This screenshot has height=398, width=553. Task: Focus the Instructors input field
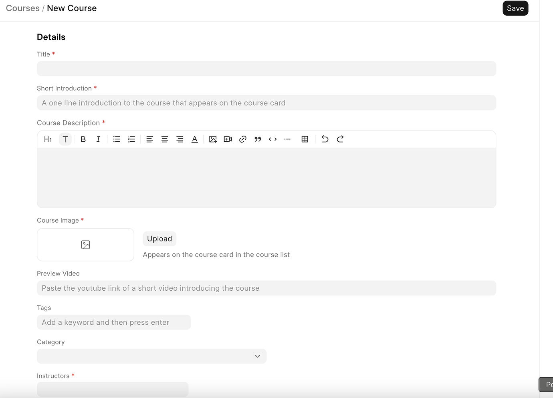[x=113, y=389]
